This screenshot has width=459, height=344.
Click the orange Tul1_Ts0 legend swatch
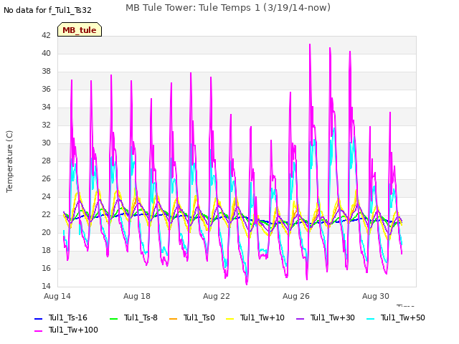pyautogui.click(x=174, y=318)
